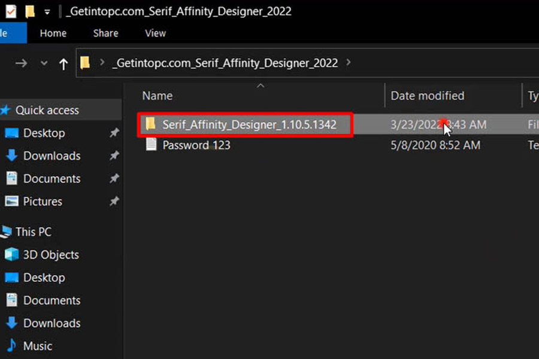Image resolution: width=539 pixels, height=359 pixels.
Task: Click the address bar path text
Action: coord(225,63)
